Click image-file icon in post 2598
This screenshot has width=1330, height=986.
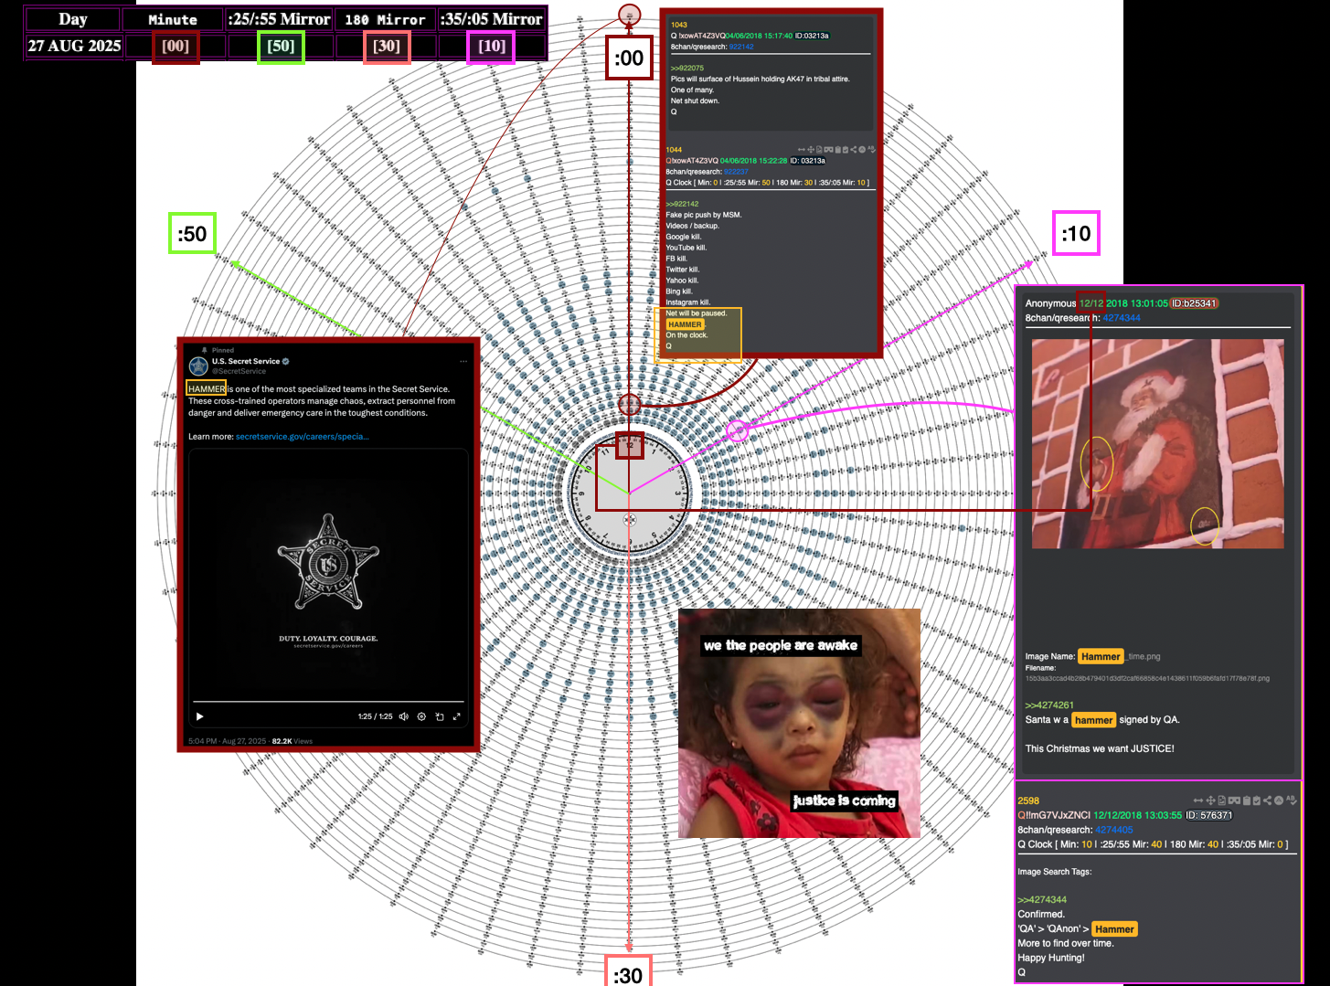click(1221, 800)
